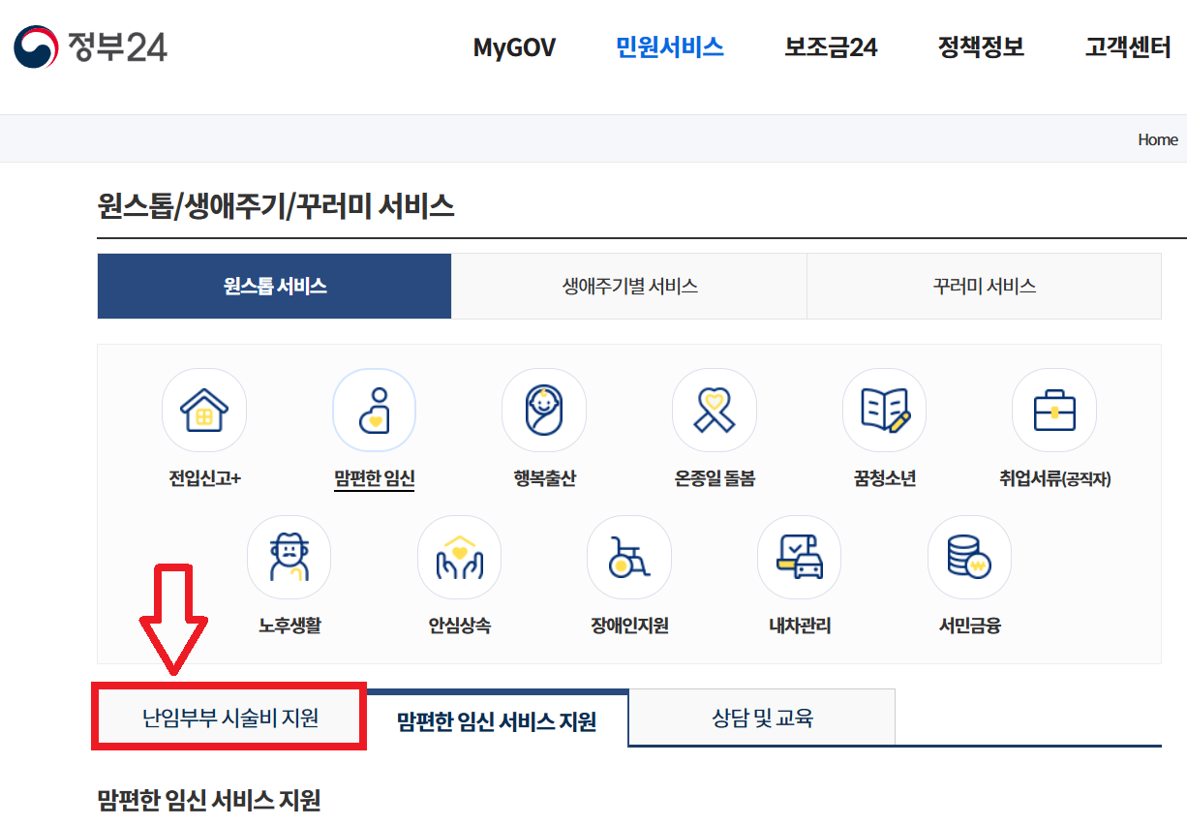Click the 맘편한 임신 label link
Viewport: 1187px width, 825px height.
point(374,478)
